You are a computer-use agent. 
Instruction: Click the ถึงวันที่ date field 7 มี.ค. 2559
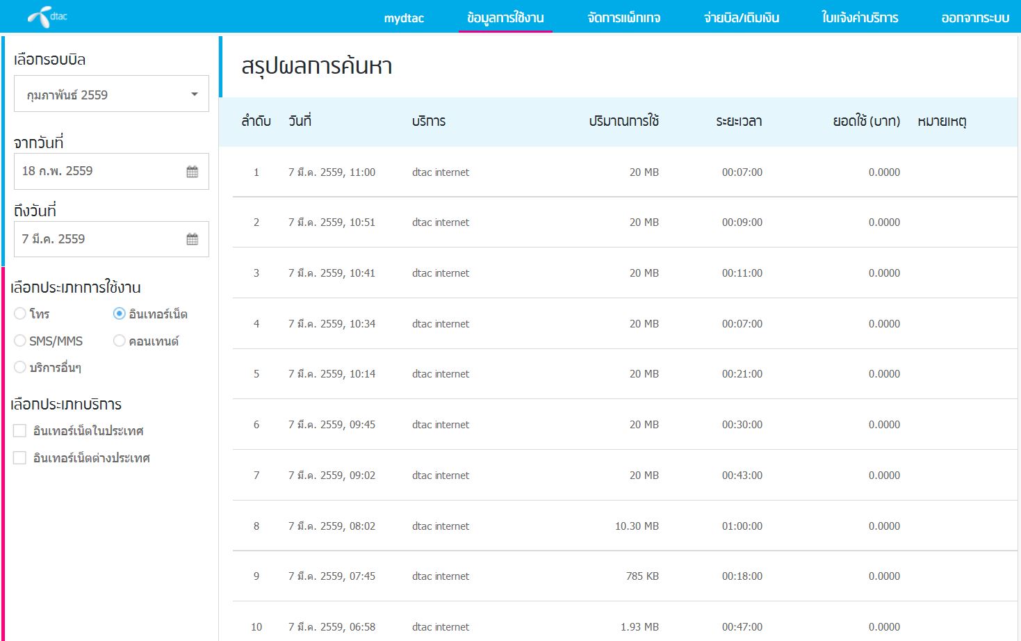coord(111,239)
